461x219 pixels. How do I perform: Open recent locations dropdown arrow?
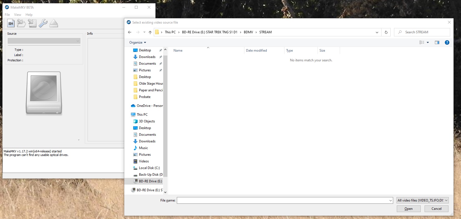click(144, 32)
